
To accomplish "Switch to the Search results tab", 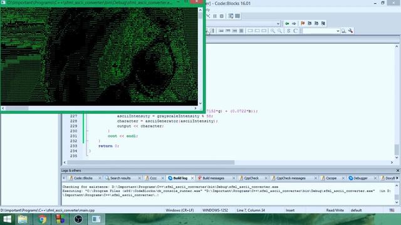I will tap(120, 178).
